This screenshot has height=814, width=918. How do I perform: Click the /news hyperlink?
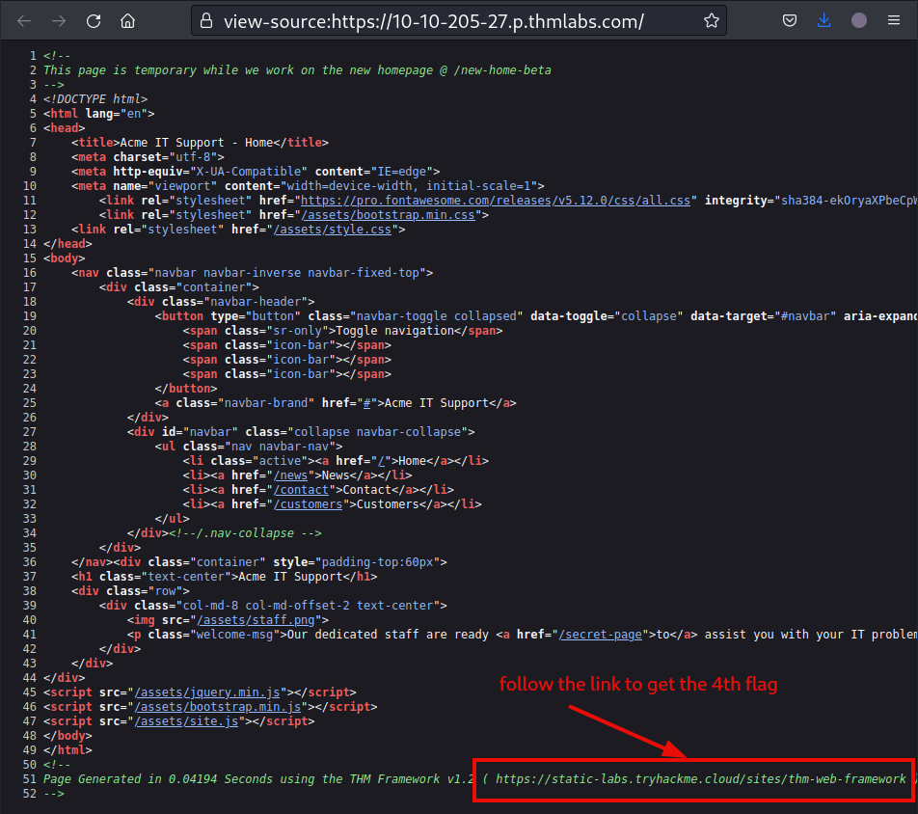tap(291, 475)
